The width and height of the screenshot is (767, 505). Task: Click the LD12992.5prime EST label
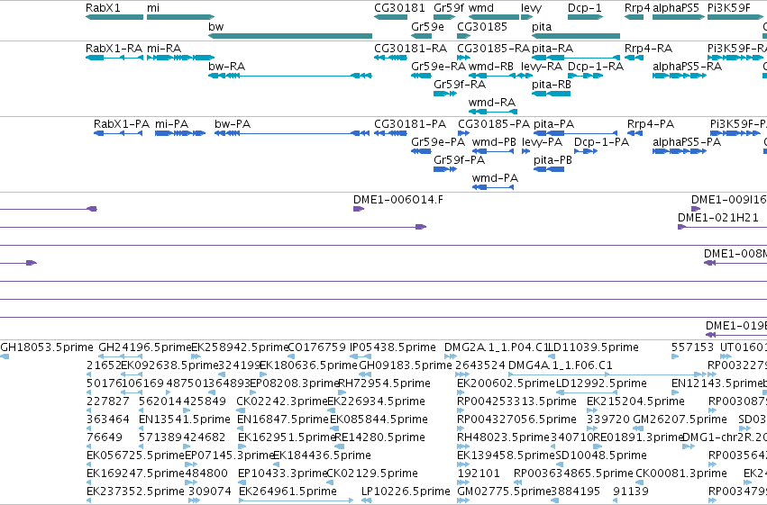click(x=601, y=383)
